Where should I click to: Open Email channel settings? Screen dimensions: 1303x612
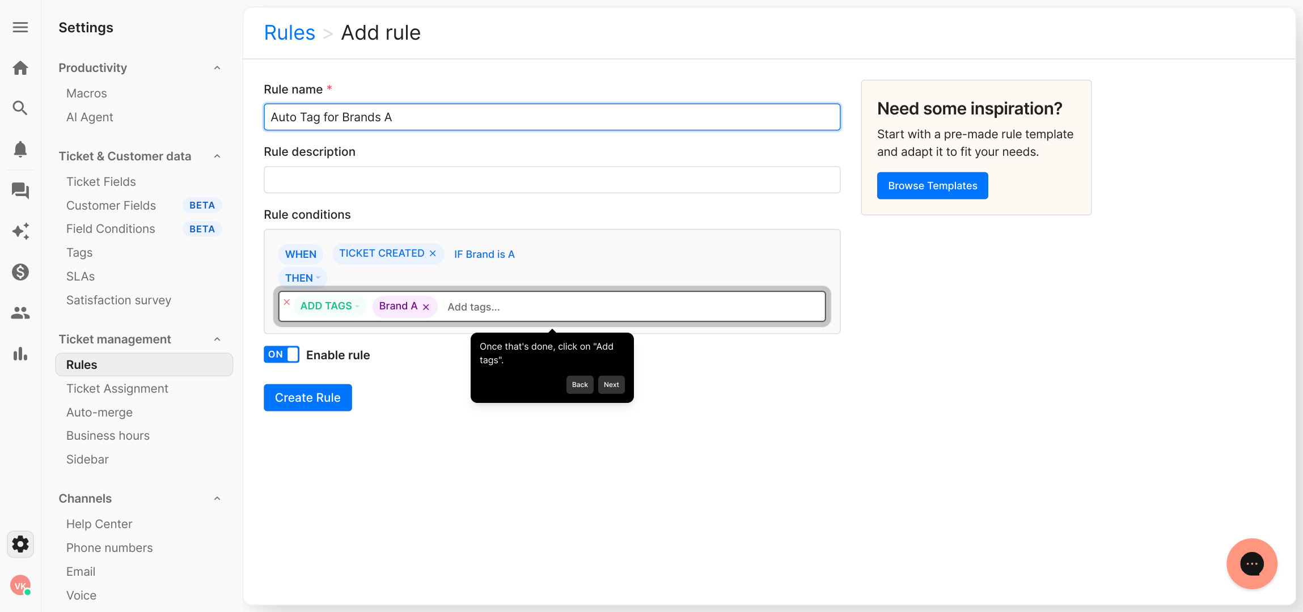pos(81,572)
